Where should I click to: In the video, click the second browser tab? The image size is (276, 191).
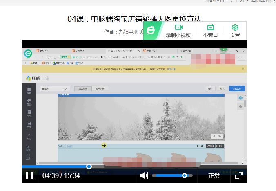pyautogui.click(x=88, y=51)
